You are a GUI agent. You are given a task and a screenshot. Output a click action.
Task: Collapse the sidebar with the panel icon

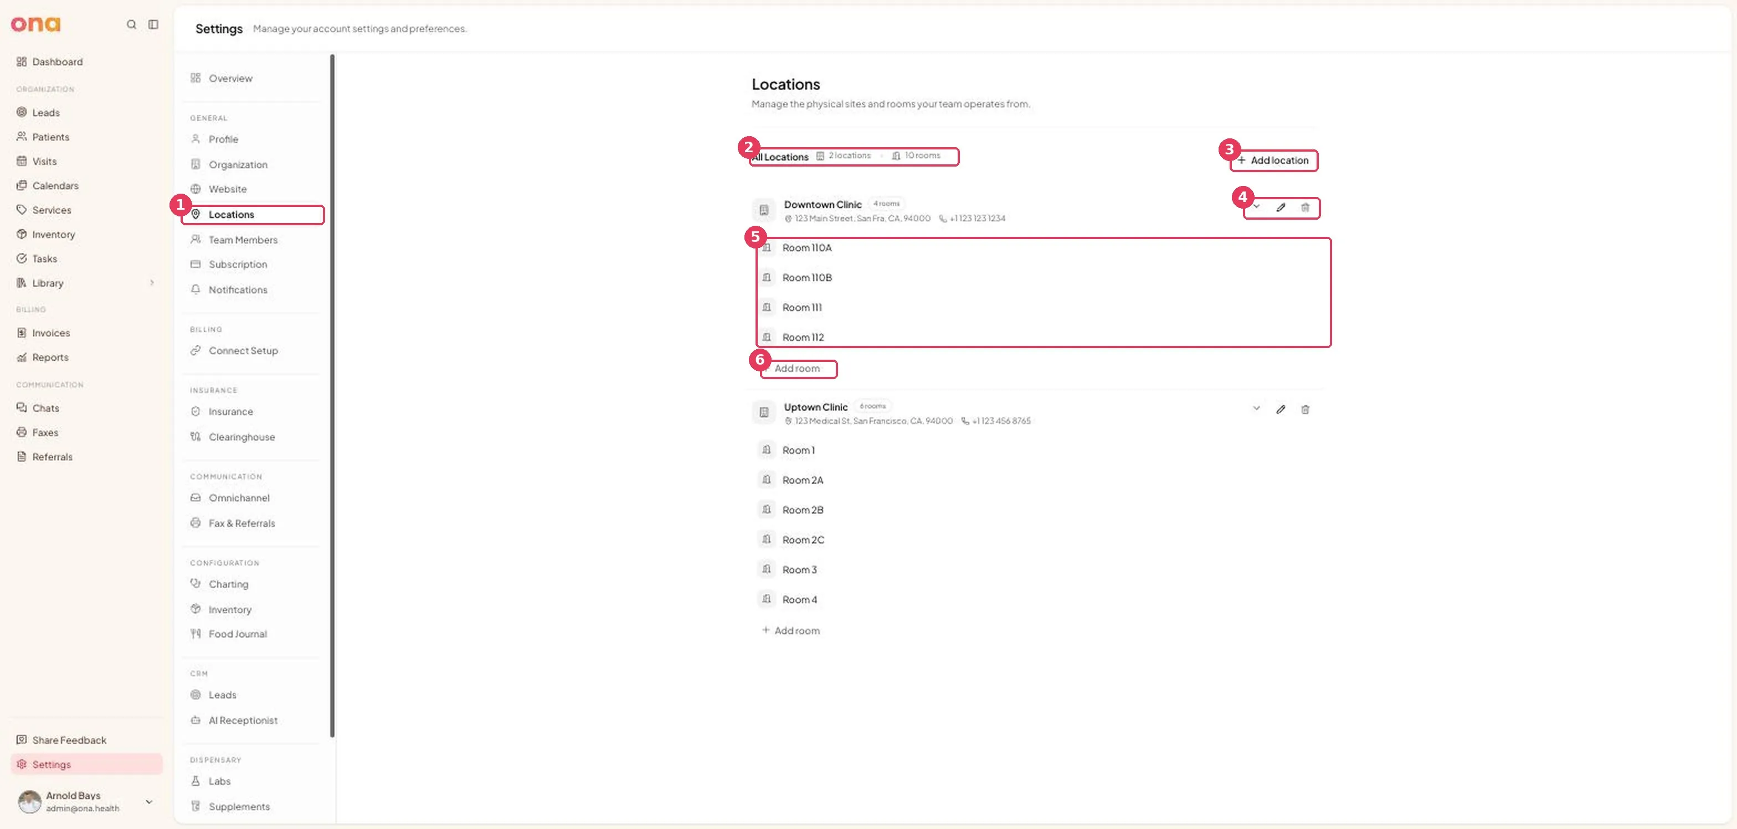click(154, 24)
